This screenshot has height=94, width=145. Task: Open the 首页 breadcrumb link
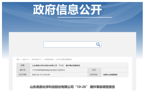(x=18, y=59)
